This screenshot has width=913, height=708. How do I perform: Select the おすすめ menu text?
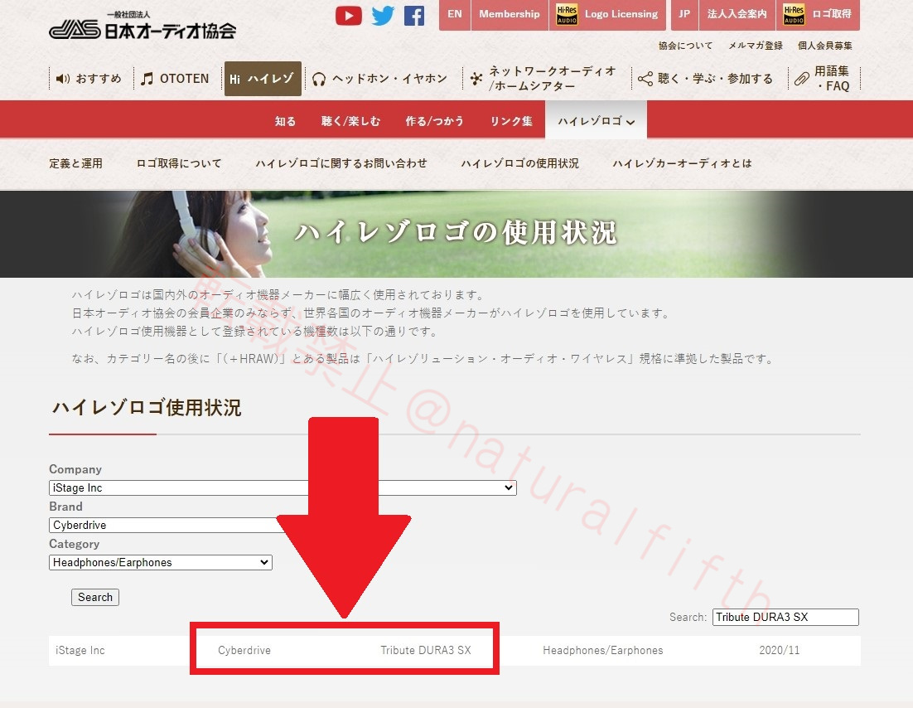99,79
